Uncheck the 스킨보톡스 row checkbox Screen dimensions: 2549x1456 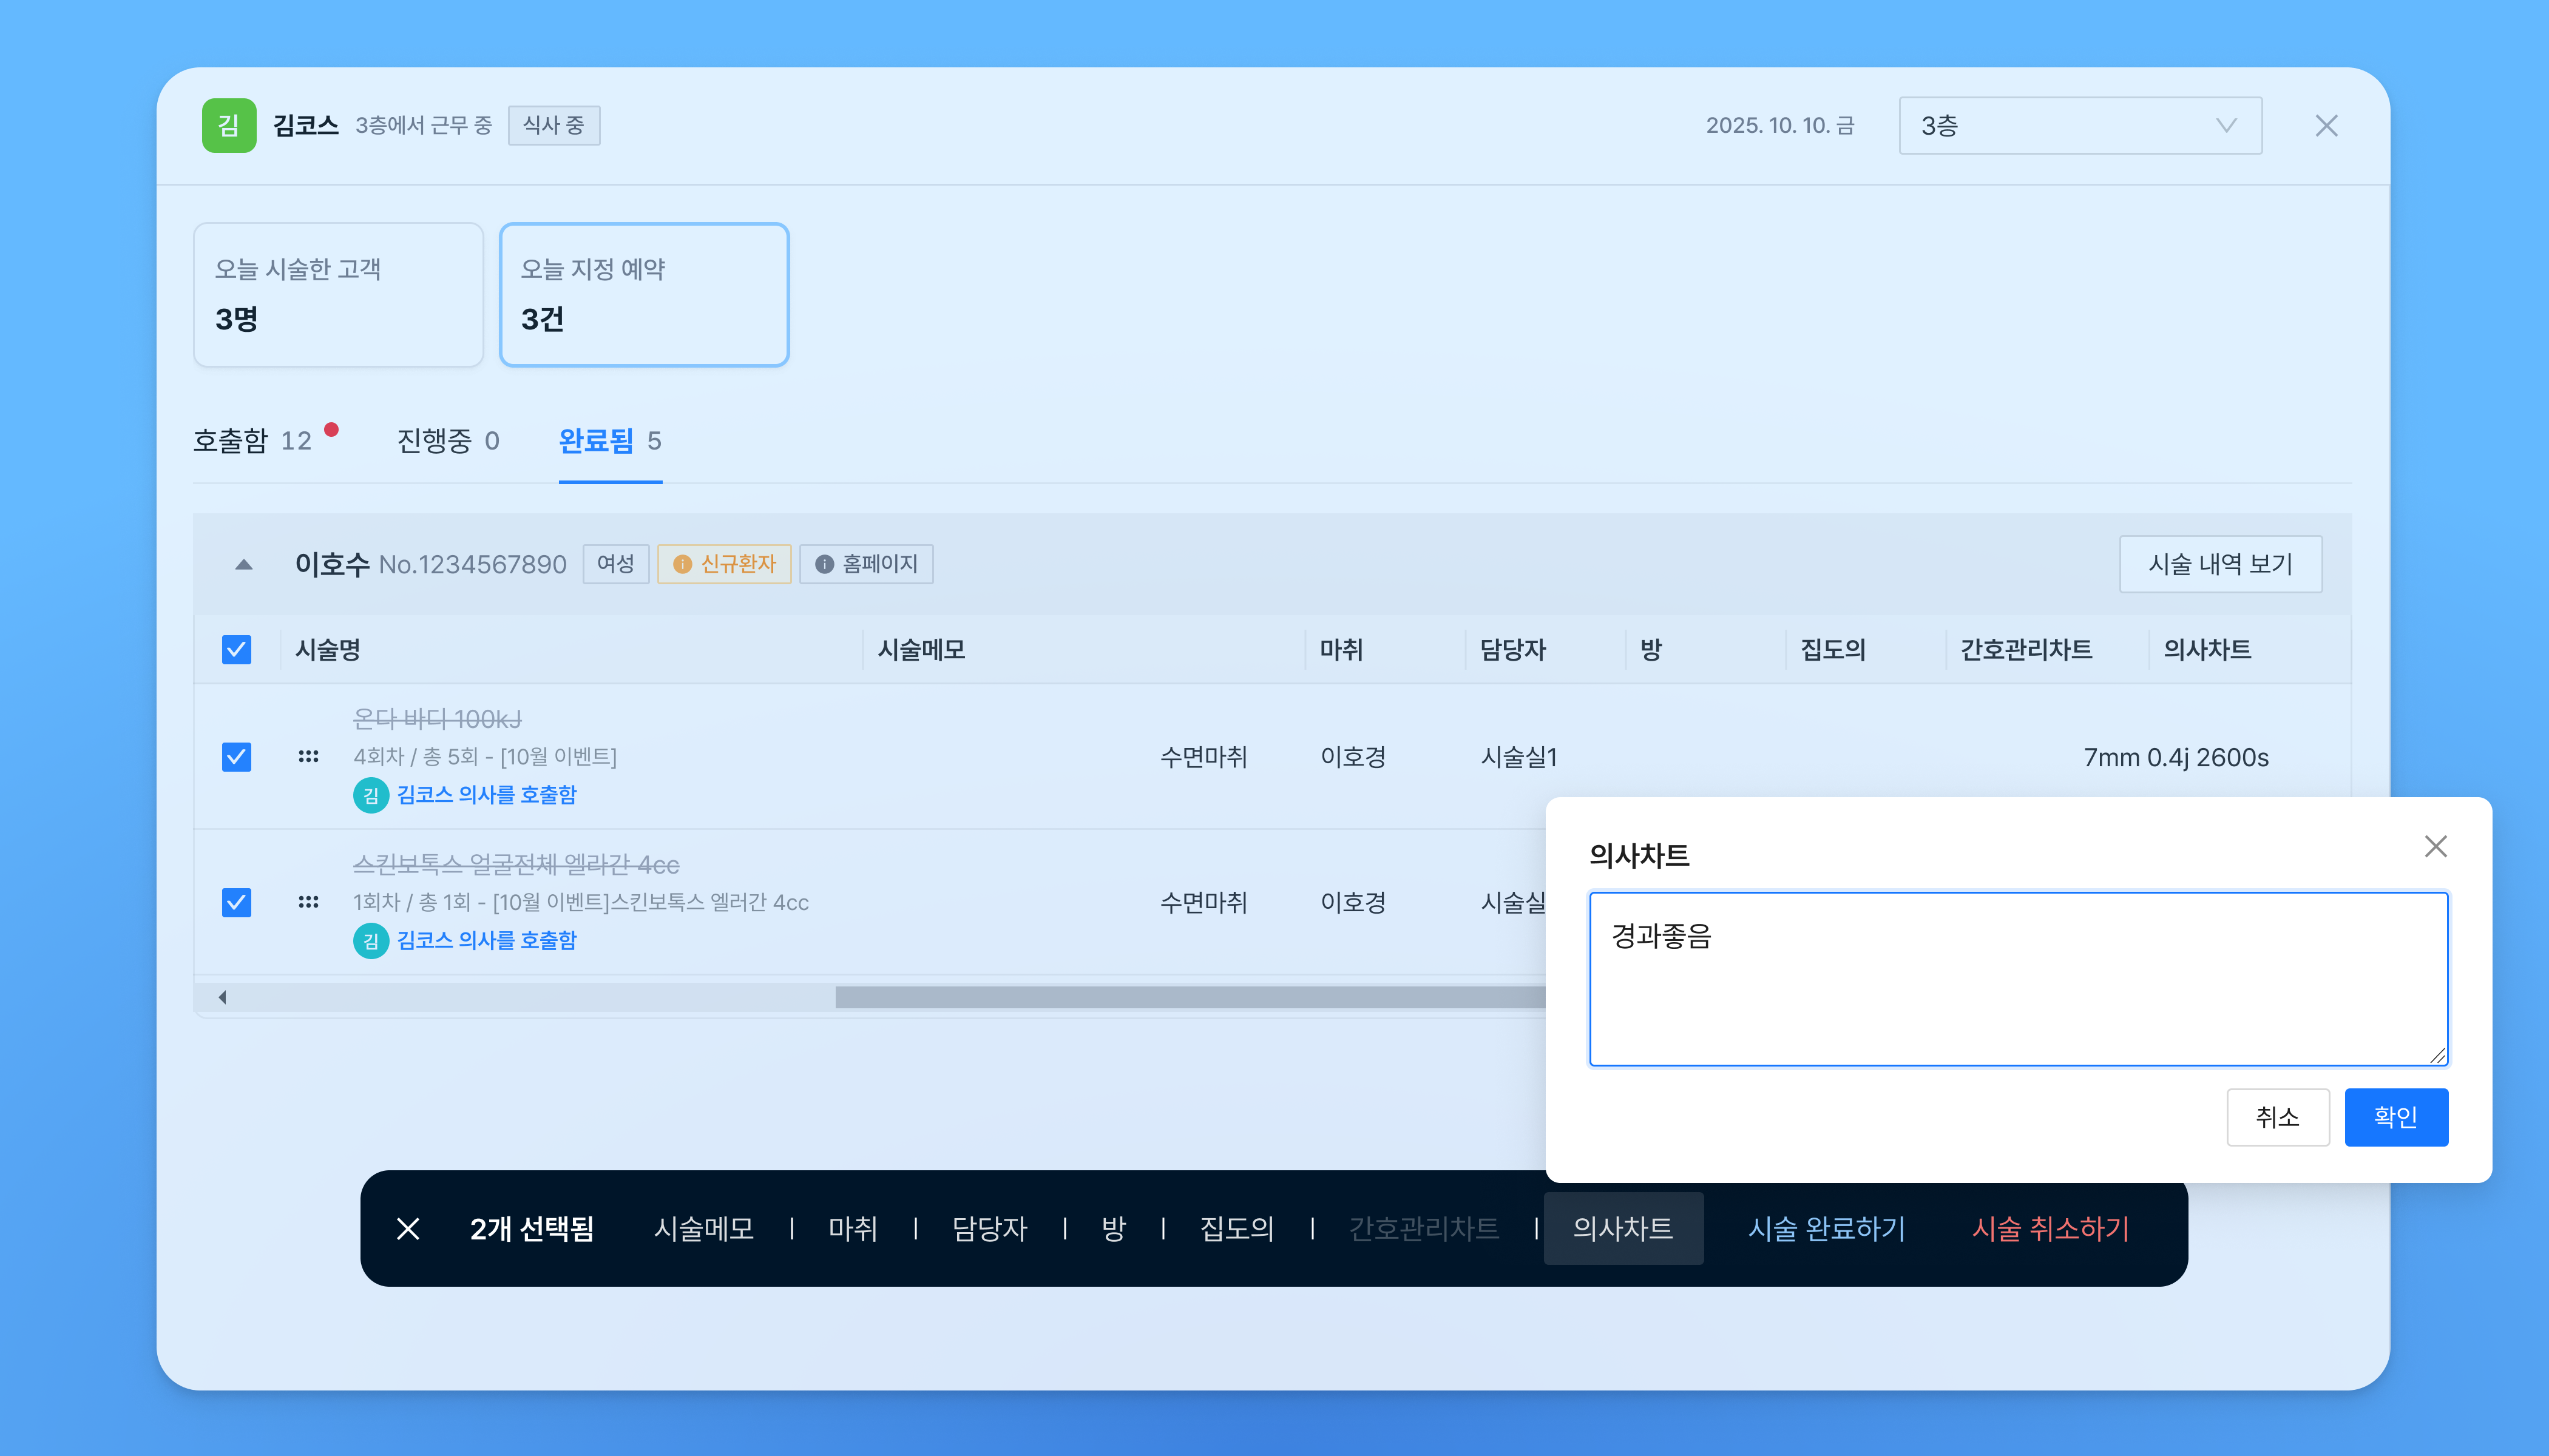click(236, 902)
